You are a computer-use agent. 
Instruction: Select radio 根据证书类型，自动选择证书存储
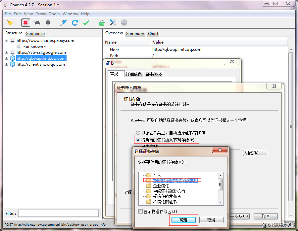click(x=138, y=133)
